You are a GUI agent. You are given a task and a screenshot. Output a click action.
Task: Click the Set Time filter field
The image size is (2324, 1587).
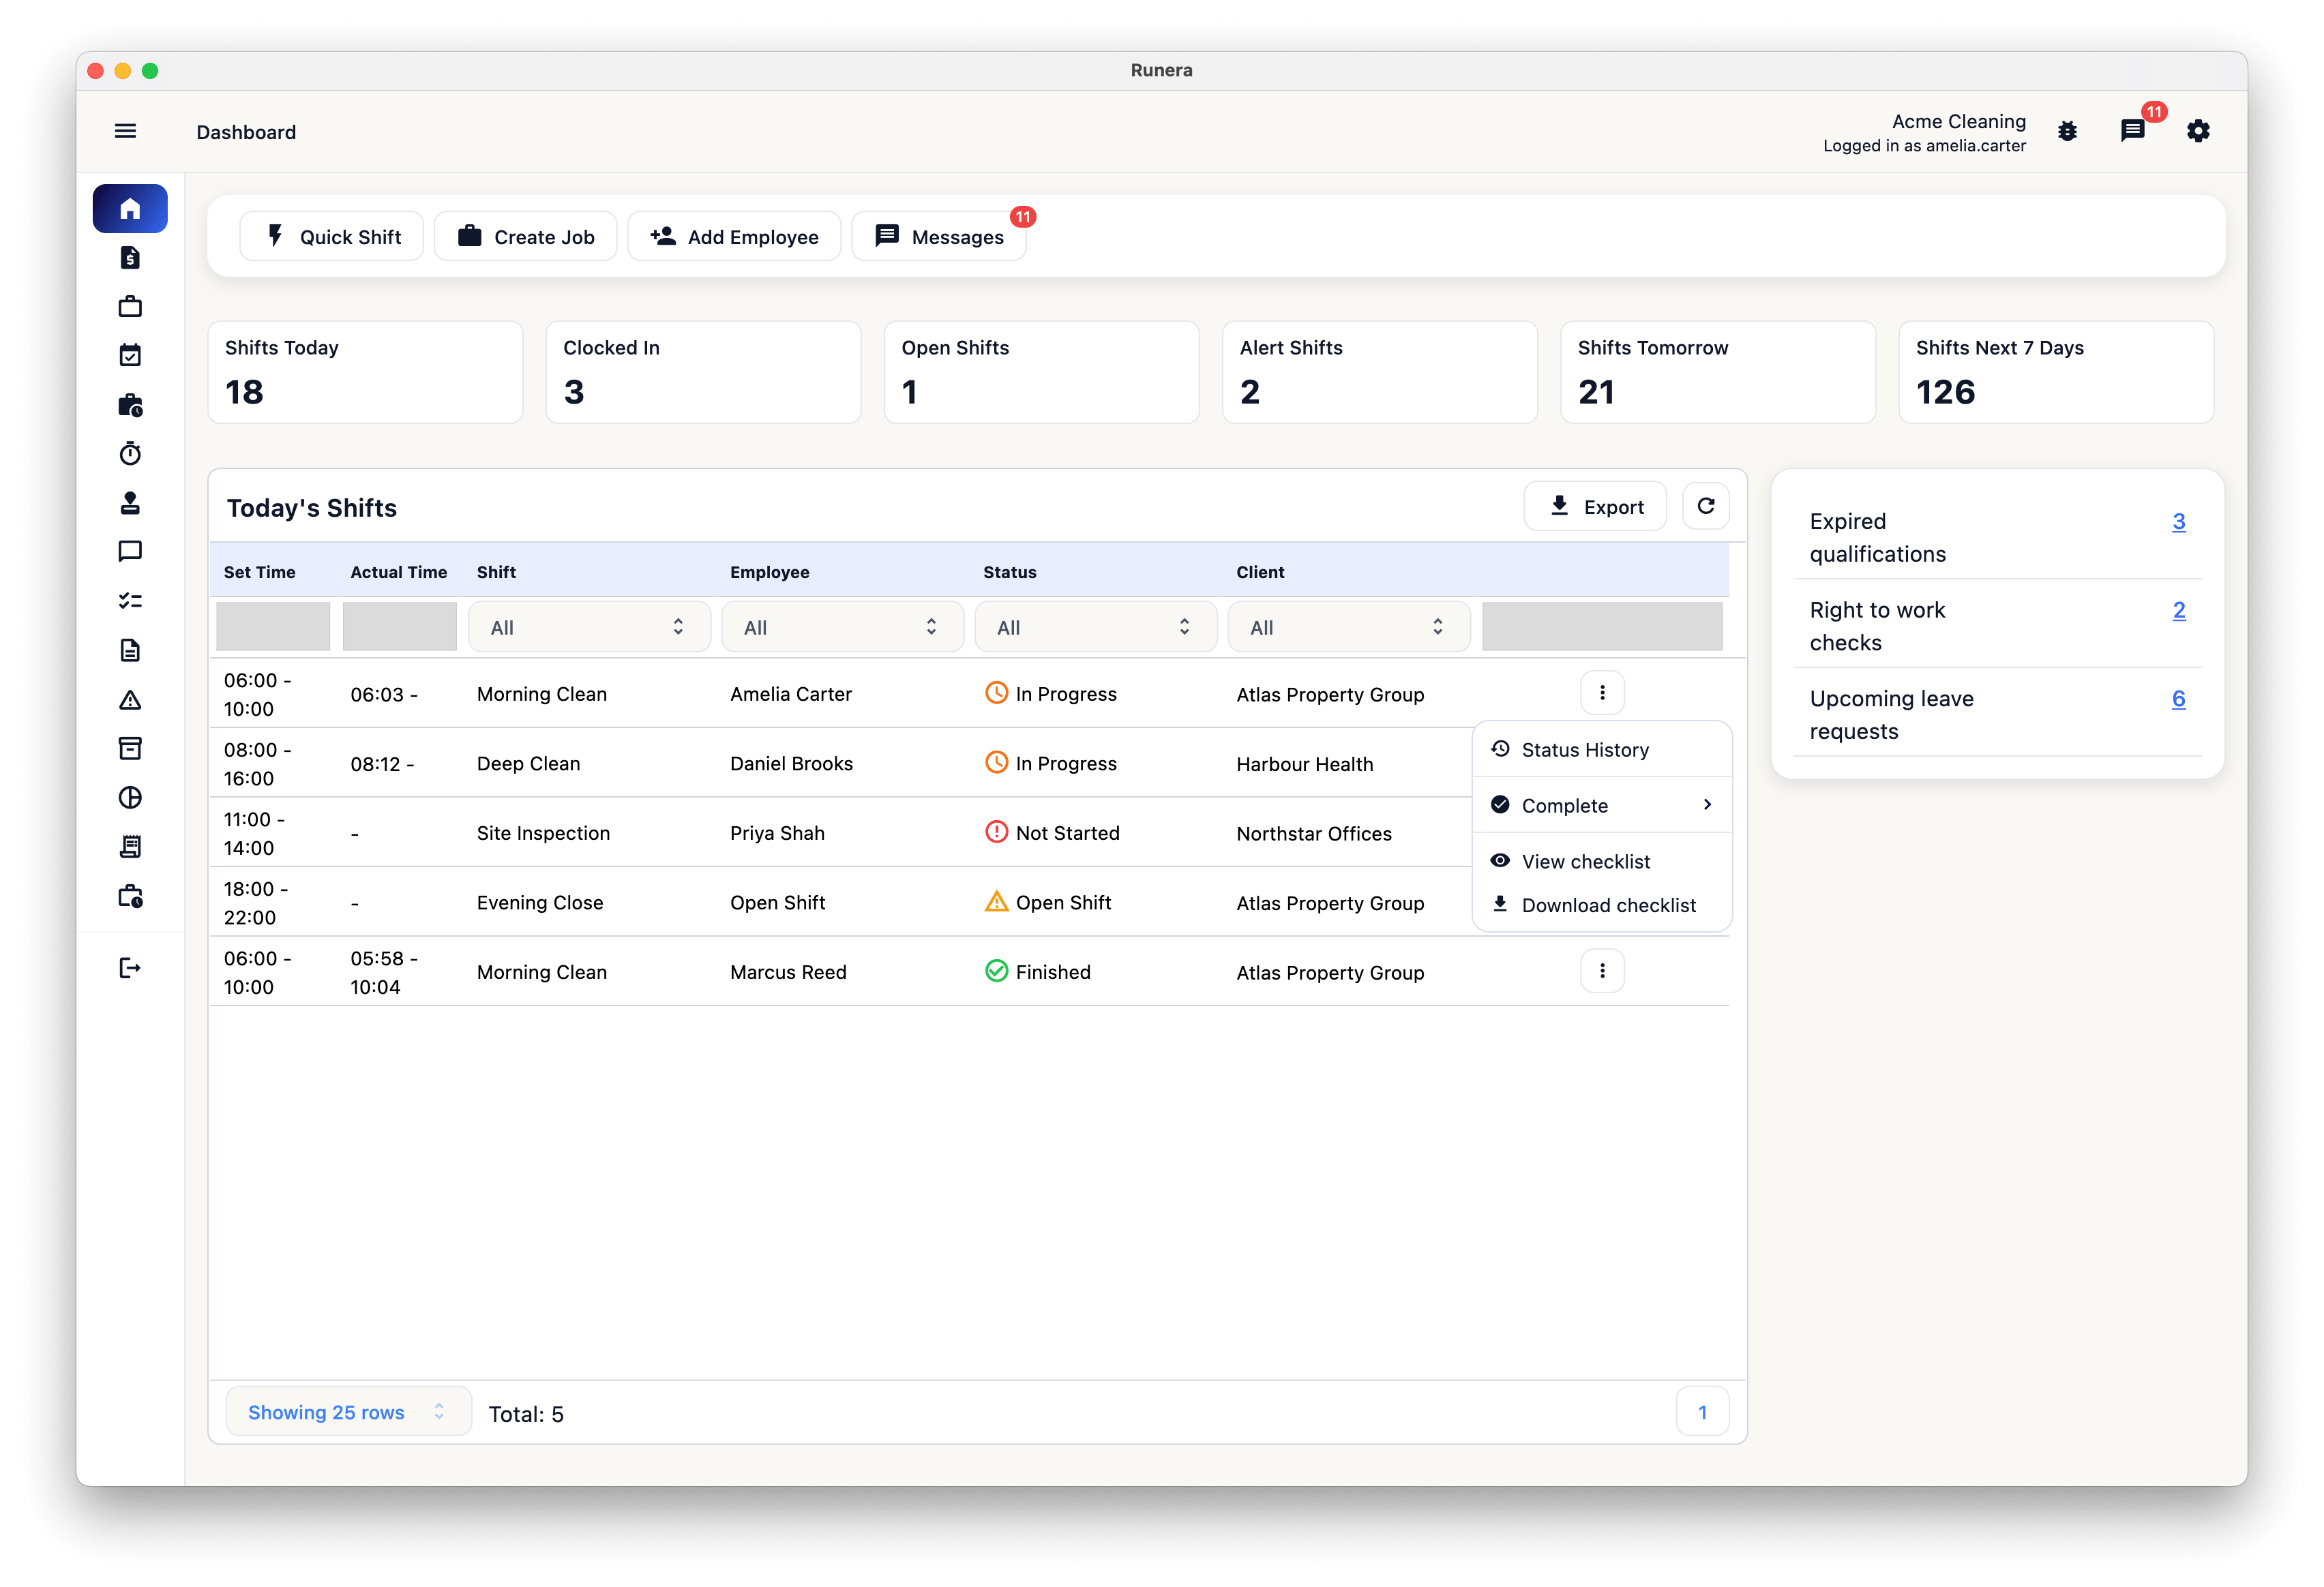pos(273,626)
